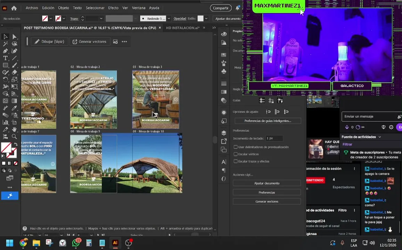Select the Selection arrow tool
The width and height of the screenshot is (402, 250).
pyautogui.click(x=5, y=37)
